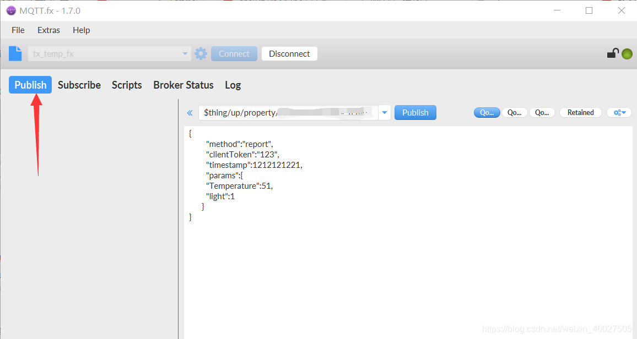Click the grayed-out Connect button
Screen dimensions: 637x339
tap(234, 53)
